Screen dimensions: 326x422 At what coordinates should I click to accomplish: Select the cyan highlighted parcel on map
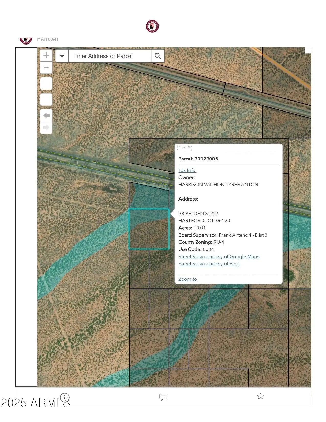pyautogui.click(x=149, y=229)
